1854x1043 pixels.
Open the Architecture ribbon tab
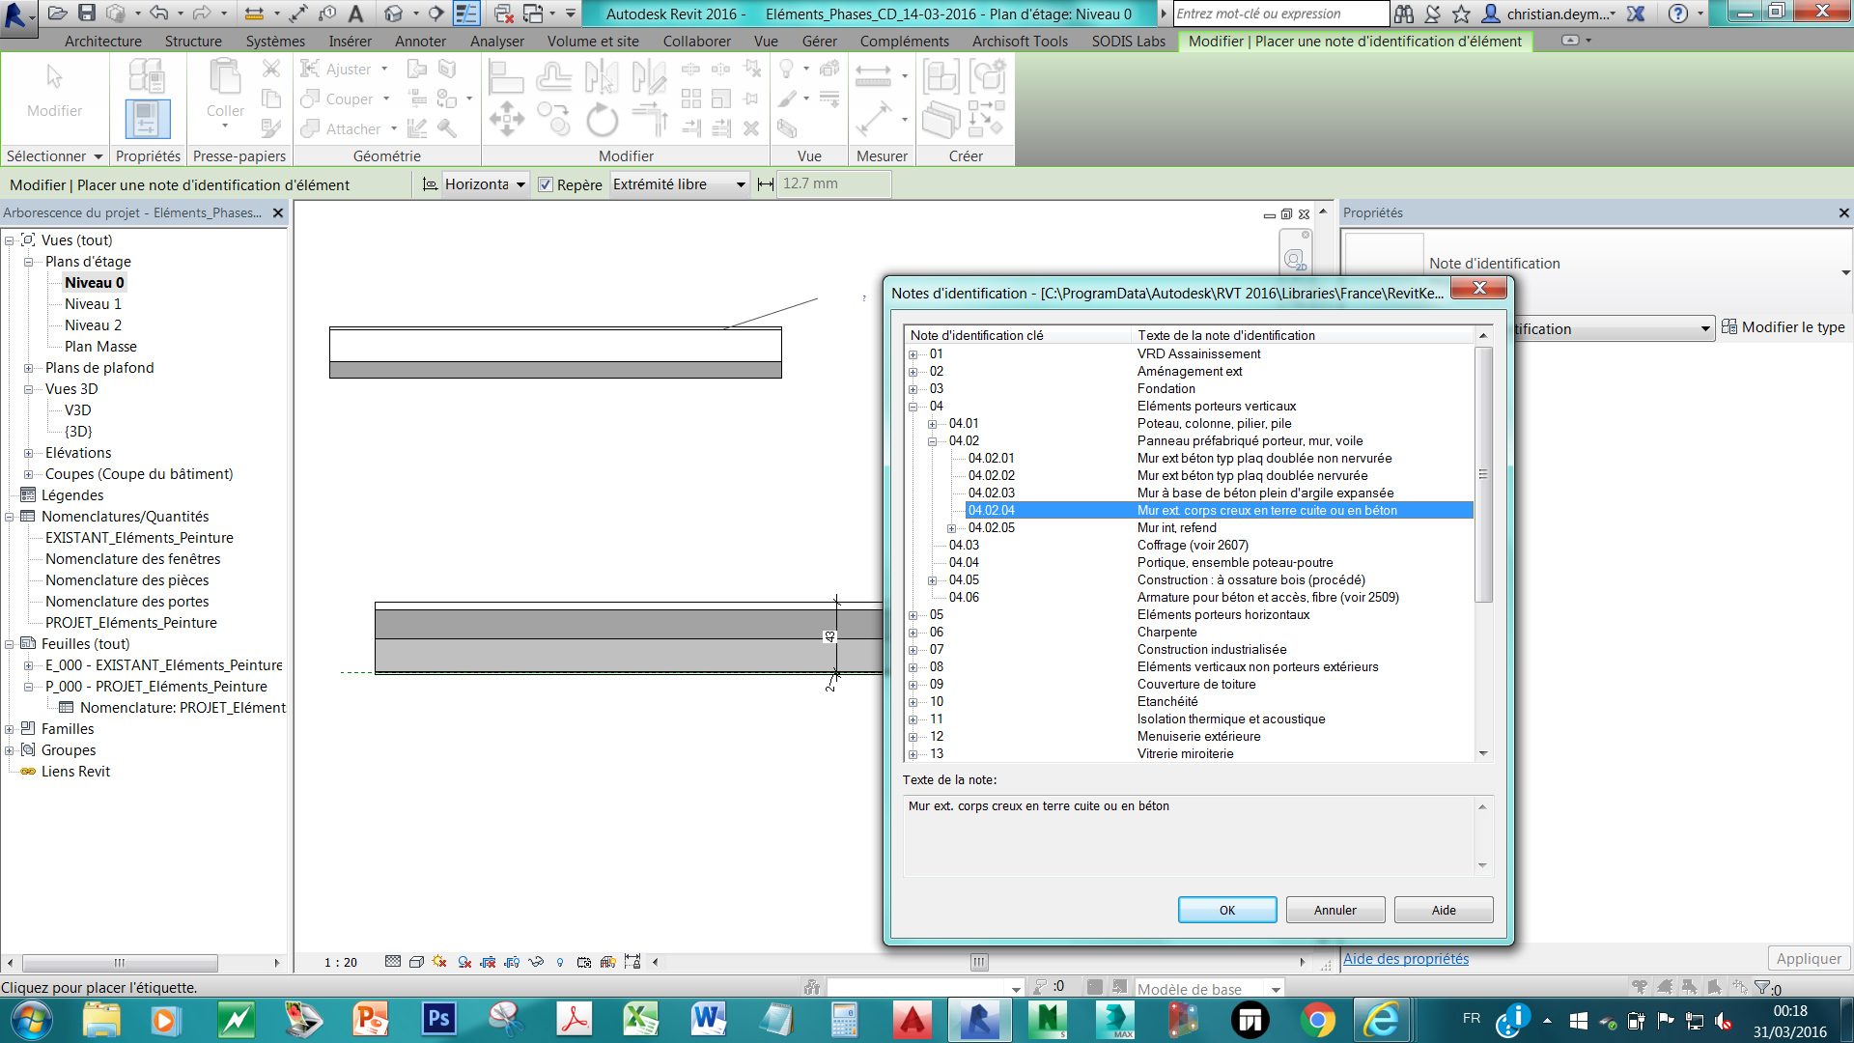(102, 42)
